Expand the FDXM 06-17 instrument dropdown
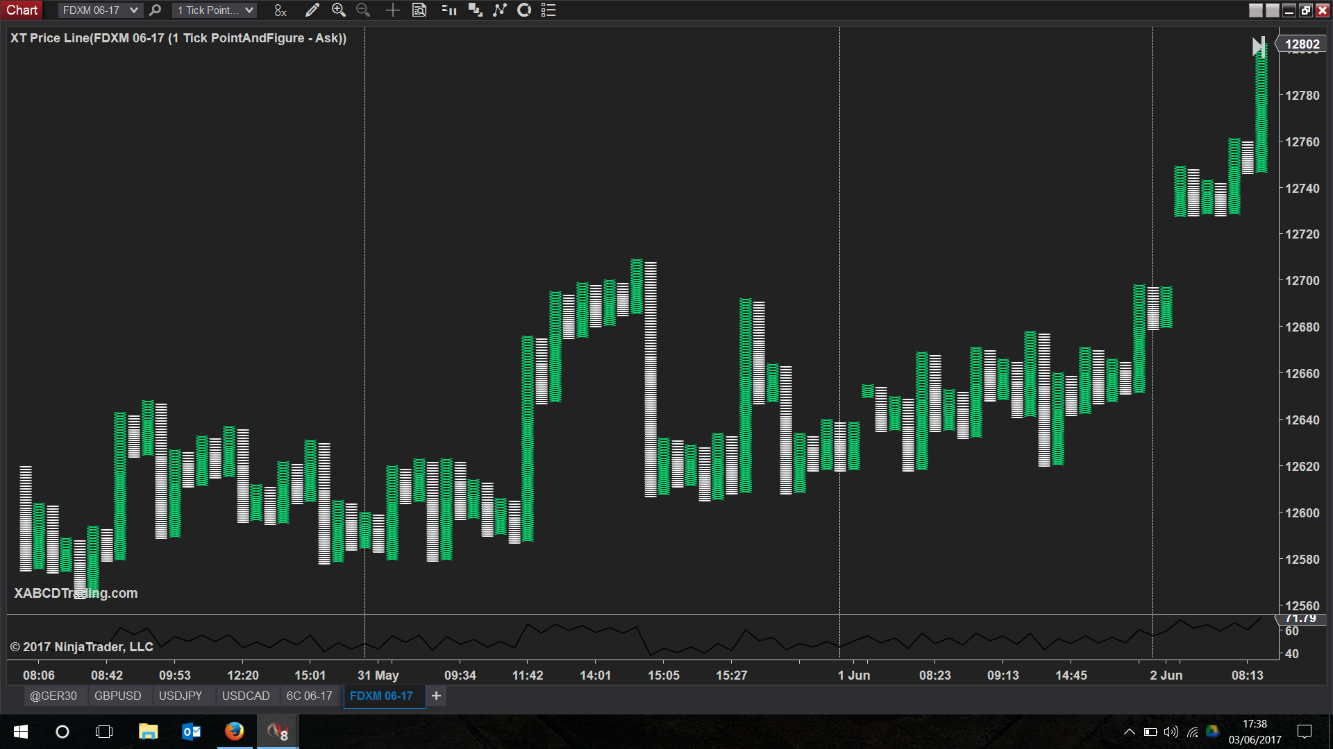The image size is (1333, 749). pyautogui.click(x=133, y=10)
